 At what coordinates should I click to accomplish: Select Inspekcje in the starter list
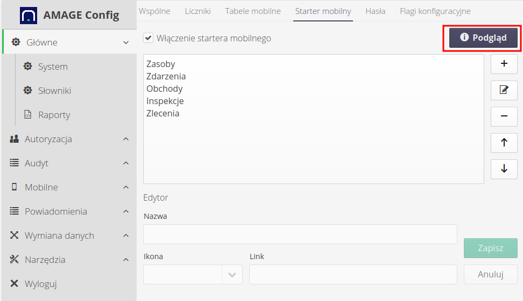pyautogui.click(x=165, y=101)
